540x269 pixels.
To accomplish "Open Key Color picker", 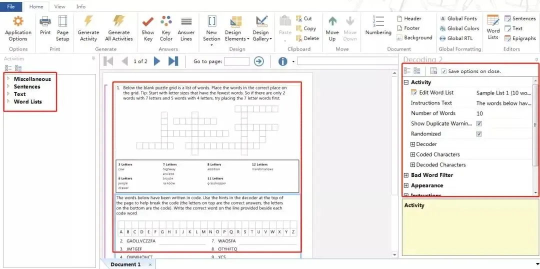I will point(166,21).
